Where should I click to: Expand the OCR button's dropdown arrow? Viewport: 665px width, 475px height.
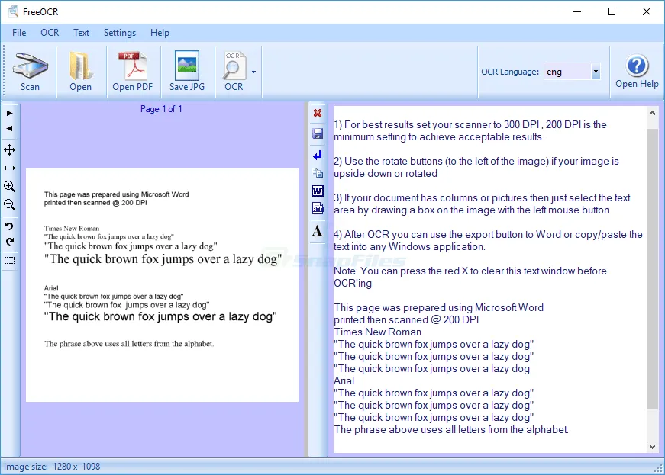click(253, 72)
